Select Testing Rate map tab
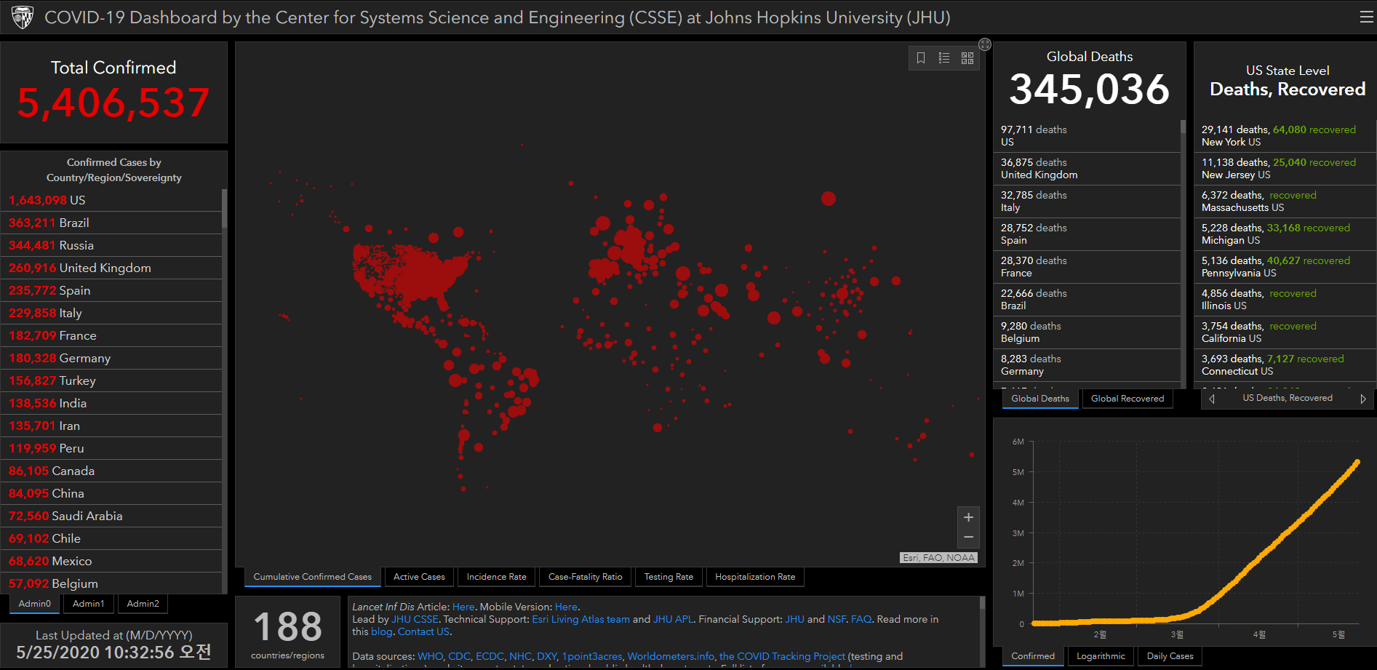This screenshot has height=670, width=1377. click(668, 577)
